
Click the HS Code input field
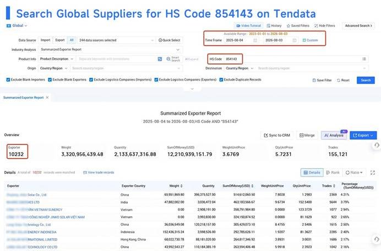point(292,59)
